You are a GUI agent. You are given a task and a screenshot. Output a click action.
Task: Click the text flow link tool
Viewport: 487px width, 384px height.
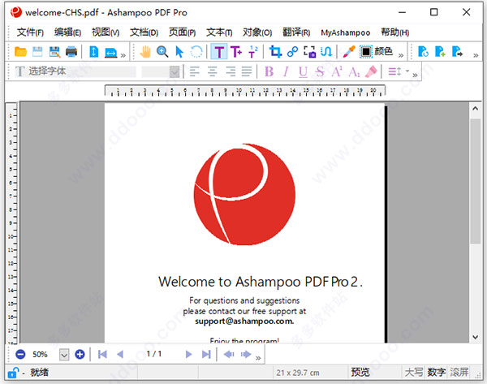pyautogui.click(x=326, y=52)
